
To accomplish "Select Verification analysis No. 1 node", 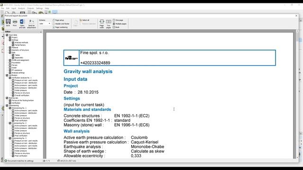I will pos(21,78).
